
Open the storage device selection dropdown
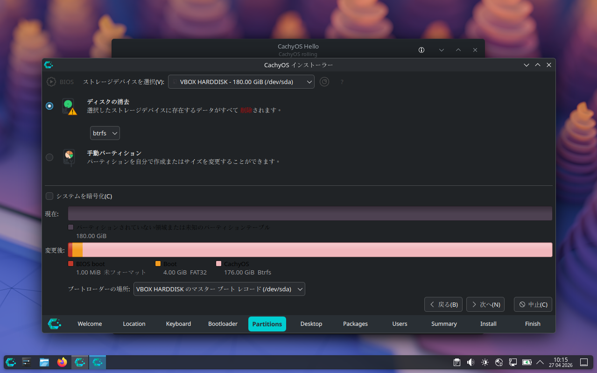click(x=241, y=82)
